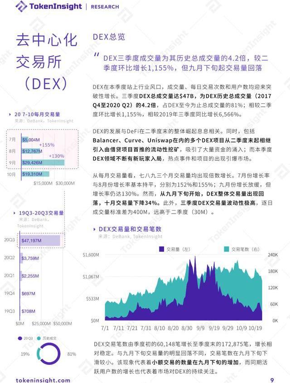Click the TokenInsight logo icon in header

(x=21, y=6)
